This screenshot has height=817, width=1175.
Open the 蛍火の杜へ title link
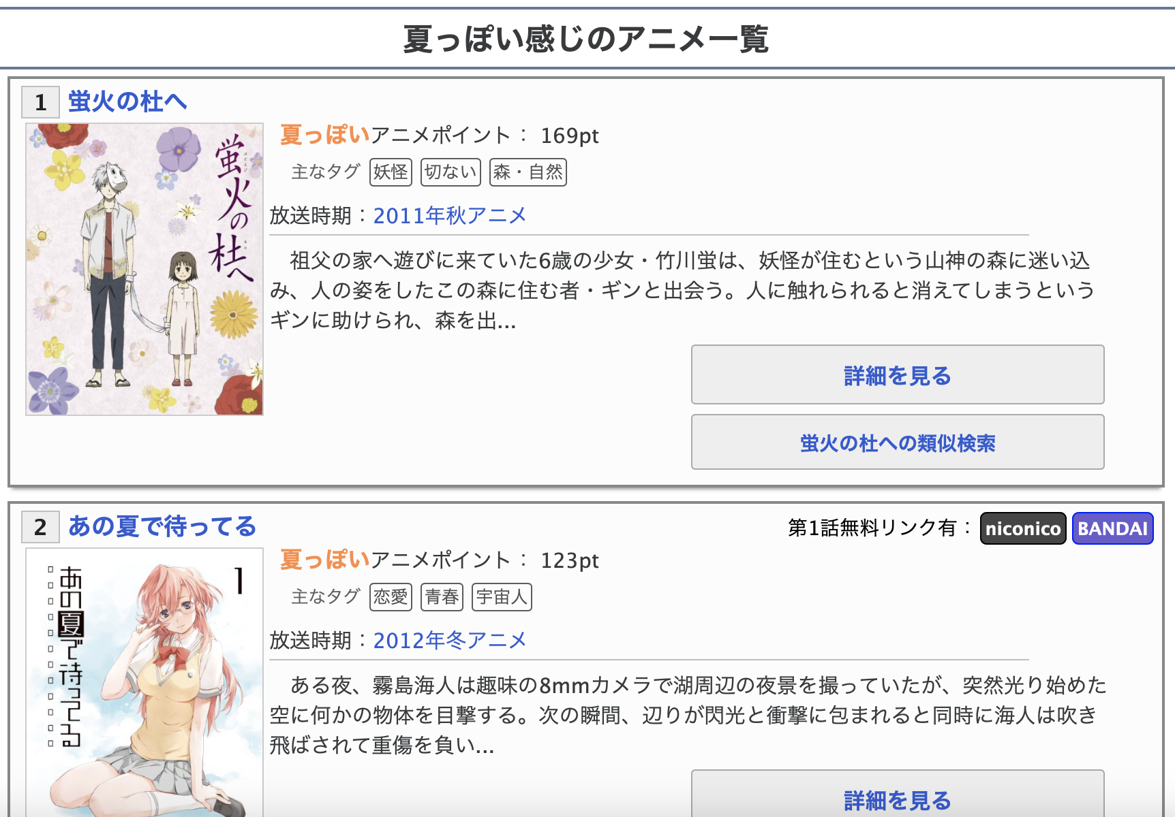(127, 101)
